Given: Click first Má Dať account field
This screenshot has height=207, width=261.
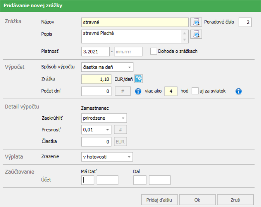Looking at the screenshot, I should (88, 180).
